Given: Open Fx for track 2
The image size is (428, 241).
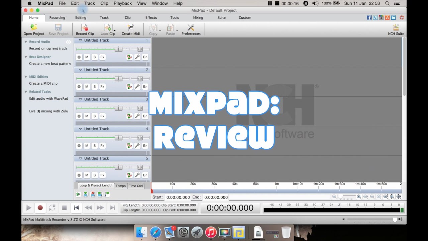Looking at the screenshot, I should (x=102, y=87).
